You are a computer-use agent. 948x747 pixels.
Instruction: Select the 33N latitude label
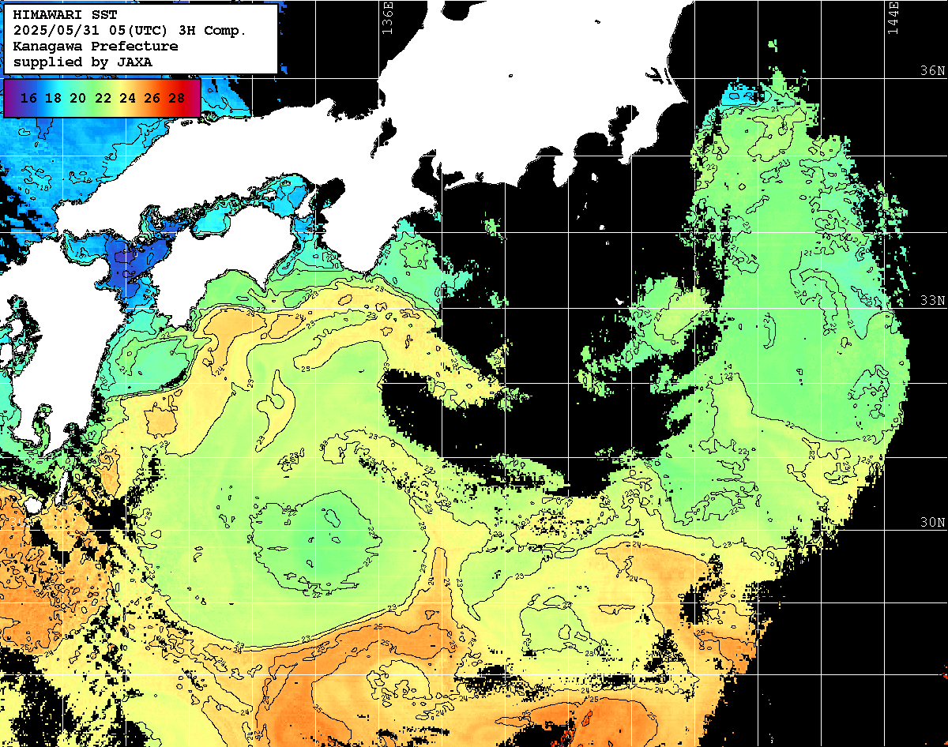click(932, 301)
